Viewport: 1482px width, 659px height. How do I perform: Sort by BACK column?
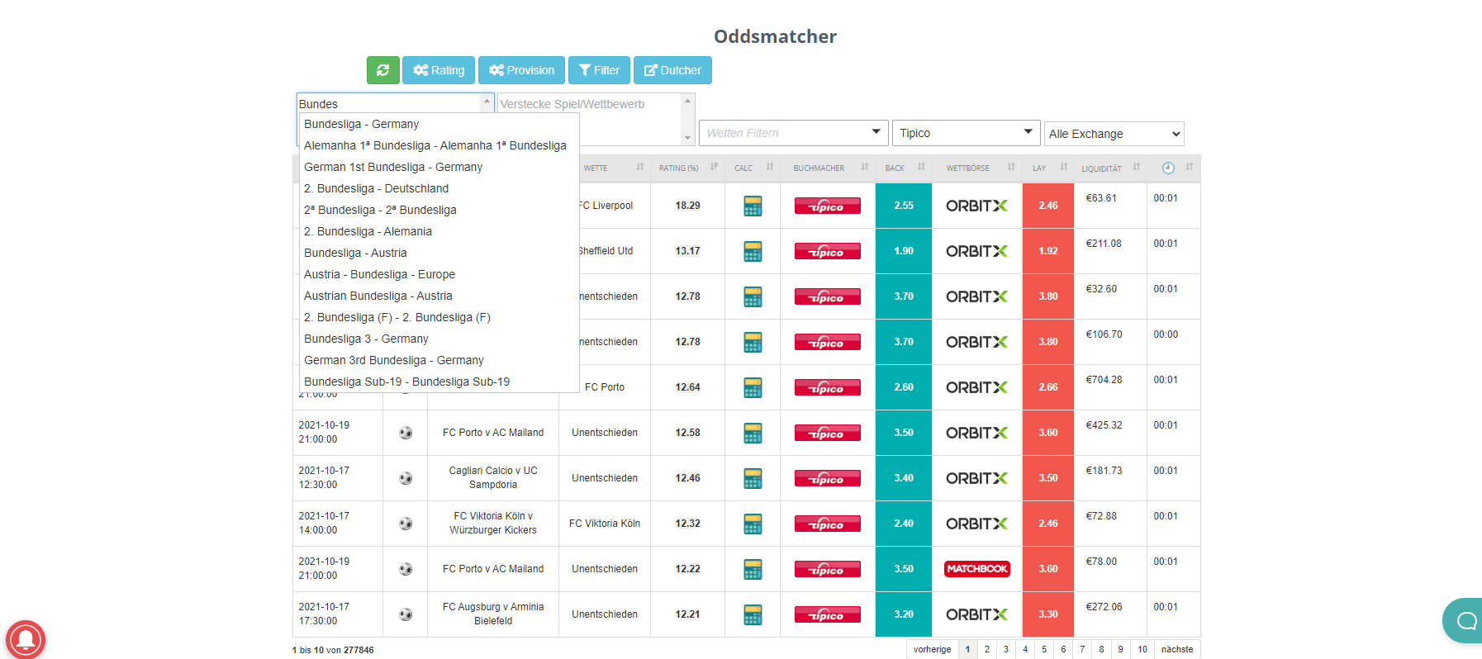(904, 168)
